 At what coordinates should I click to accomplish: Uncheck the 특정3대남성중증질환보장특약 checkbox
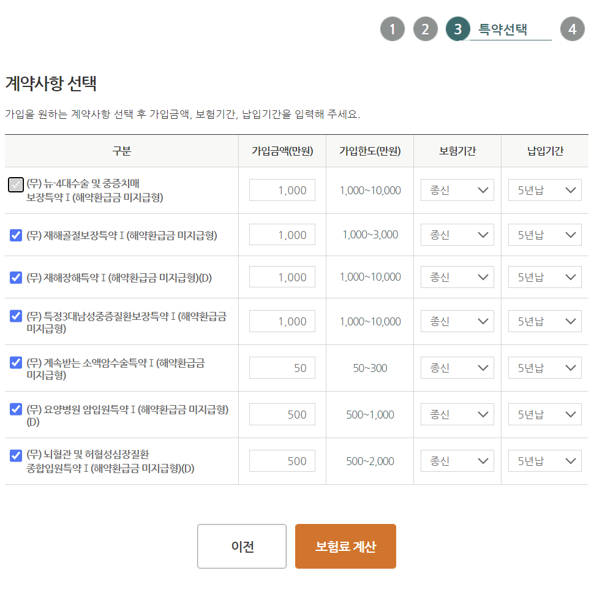point(16,316)
